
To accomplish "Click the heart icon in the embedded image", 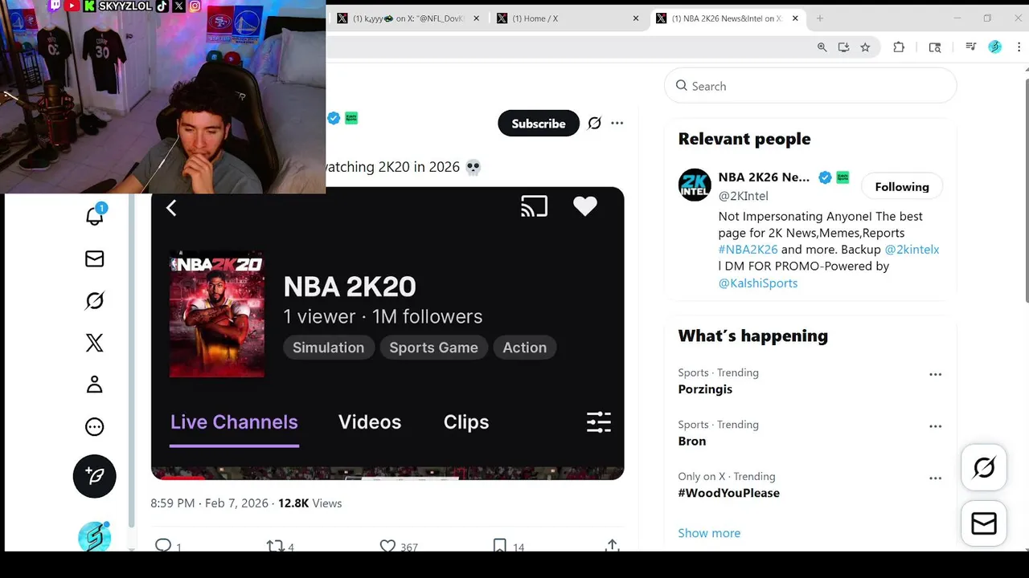I will pos(585,206).
